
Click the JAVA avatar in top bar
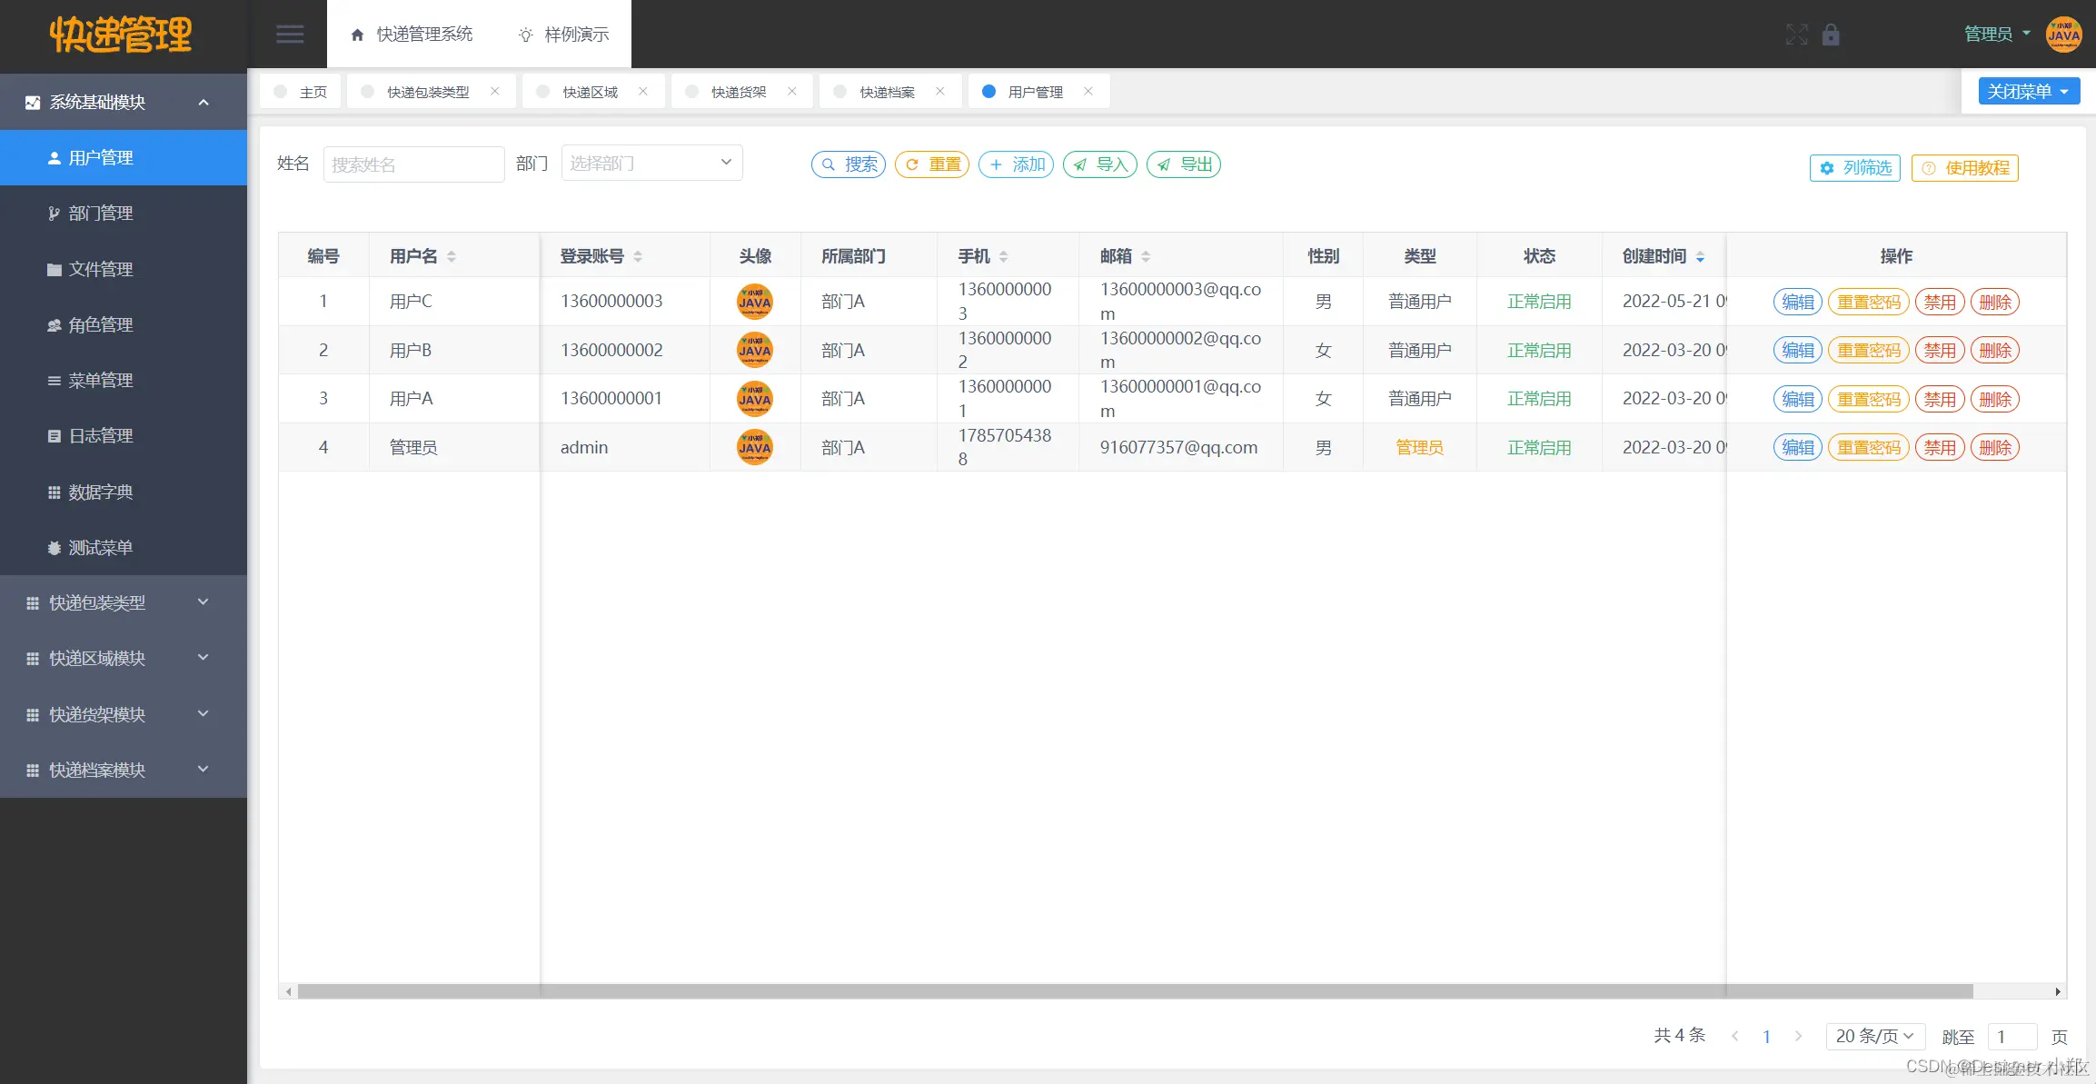click(x=2063, y=35)
